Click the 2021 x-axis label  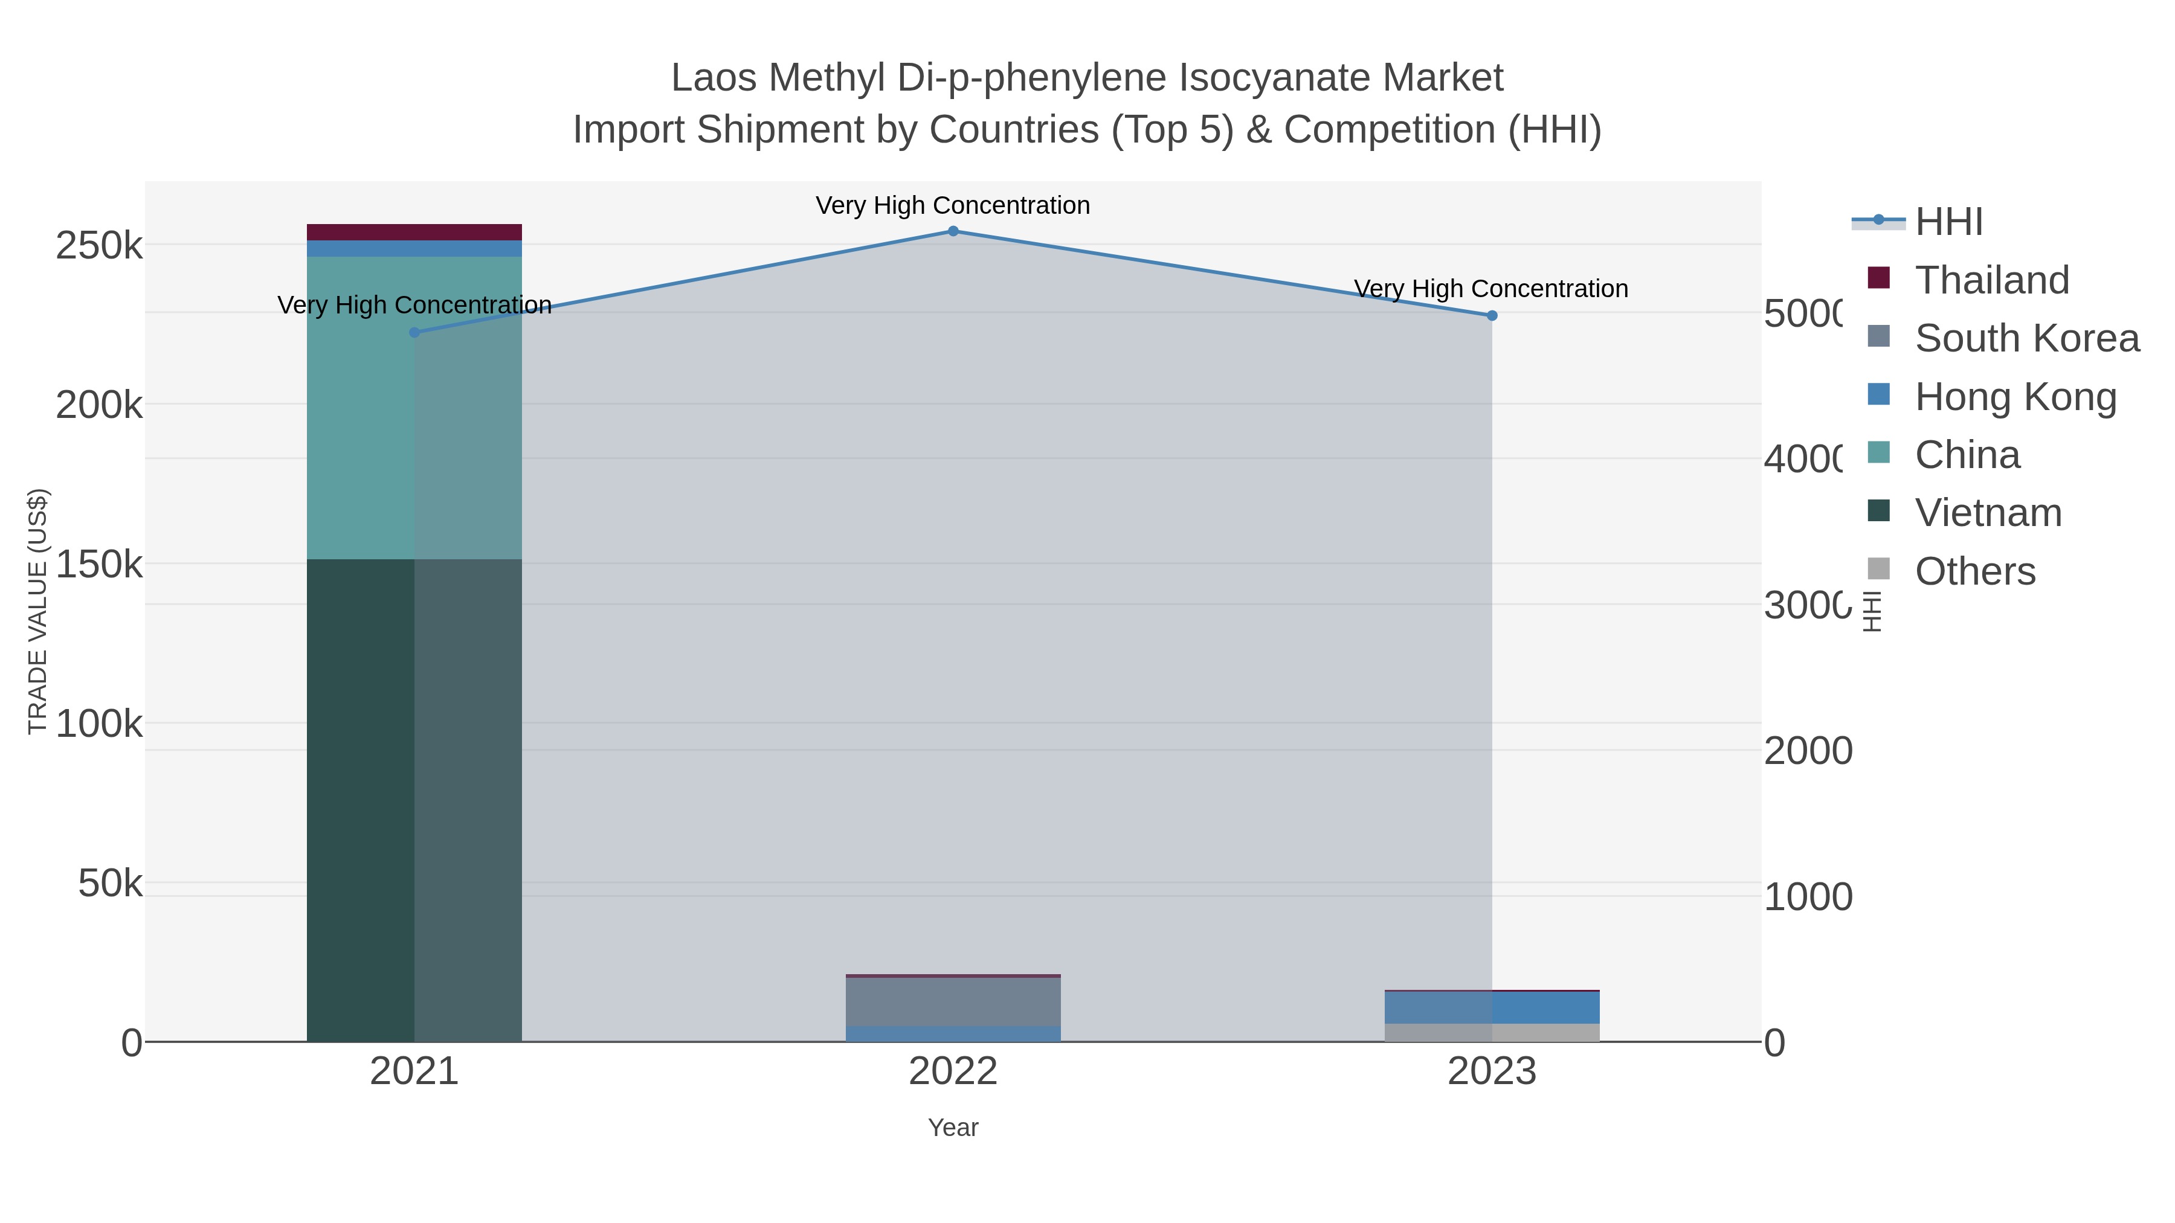click(x=414, y=1072)
